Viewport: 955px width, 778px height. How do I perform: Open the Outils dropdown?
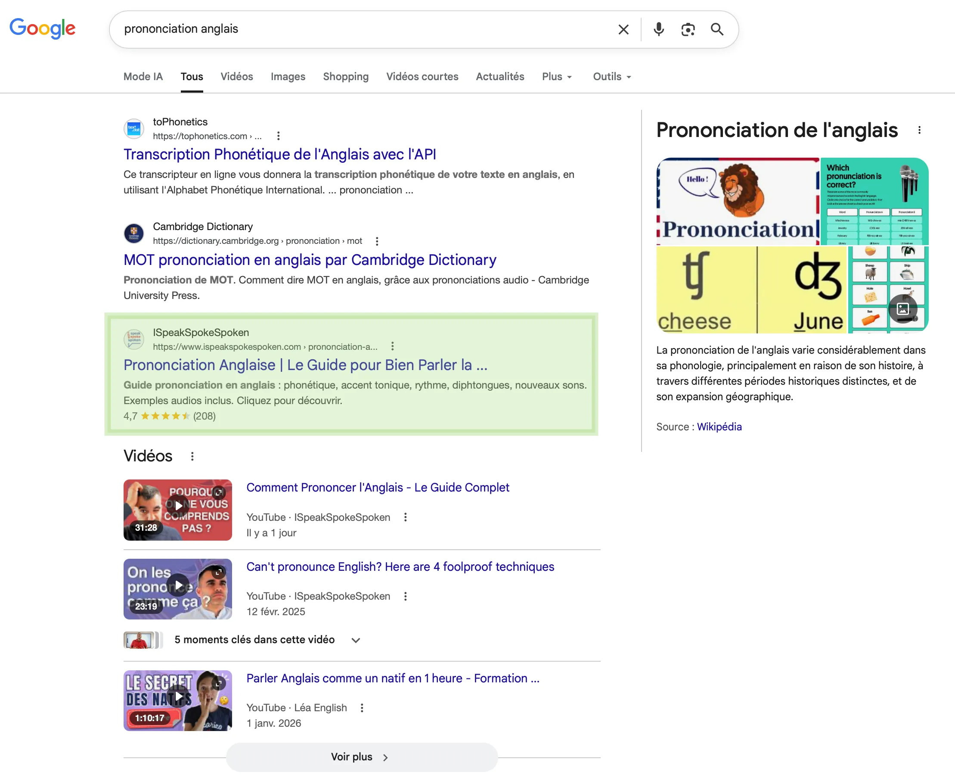coord(611,76)
